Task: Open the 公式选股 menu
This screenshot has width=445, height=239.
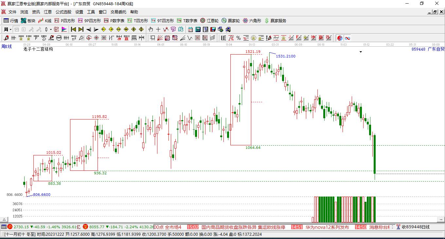Action: pyautogui.click(x=63, y=12)
